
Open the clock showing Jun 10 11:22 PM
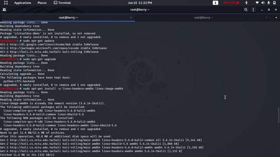click(140, 3)
